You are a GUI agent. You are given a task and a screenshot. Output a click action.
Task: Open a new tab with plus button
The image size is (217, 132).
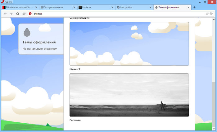[194, 7]
